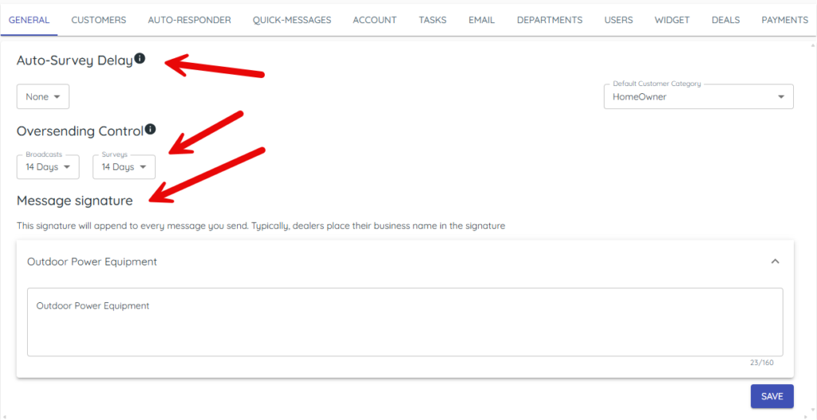
Task: Select the Deals tab
Action: 725,20
